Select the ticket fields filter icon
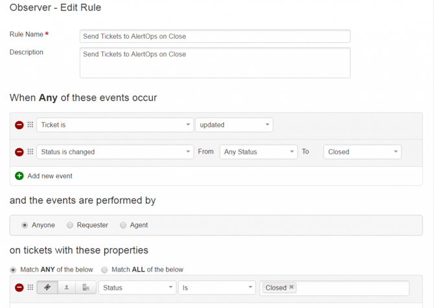Screen dimensions: 434x308 tap(47, 287)
